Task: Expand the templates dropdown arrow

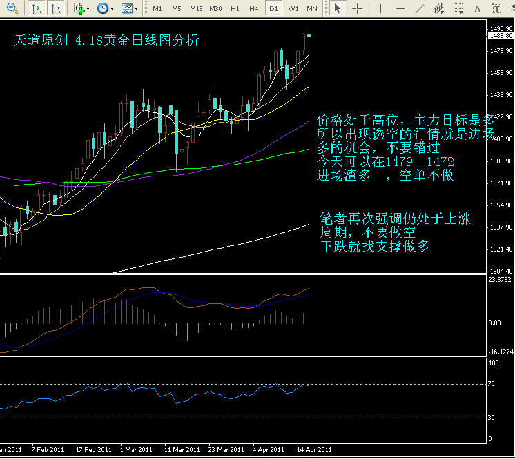Action: tap(136, 9)
